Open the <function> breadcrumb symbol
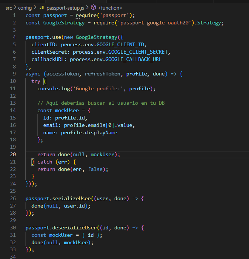The image size is (249, 259). [x=110, y=8]
